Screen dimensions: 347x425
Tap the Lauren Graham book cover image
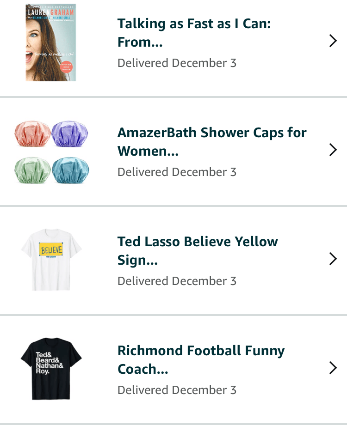point(51,42)
